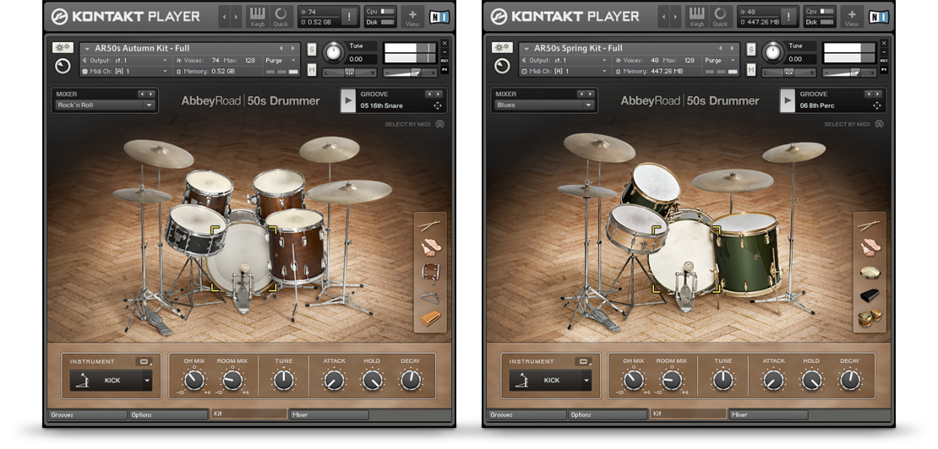Viewport: 938px width, 449px height.
Task: Select the tambourine in Spring Kit window
Action: click(869, 273)
